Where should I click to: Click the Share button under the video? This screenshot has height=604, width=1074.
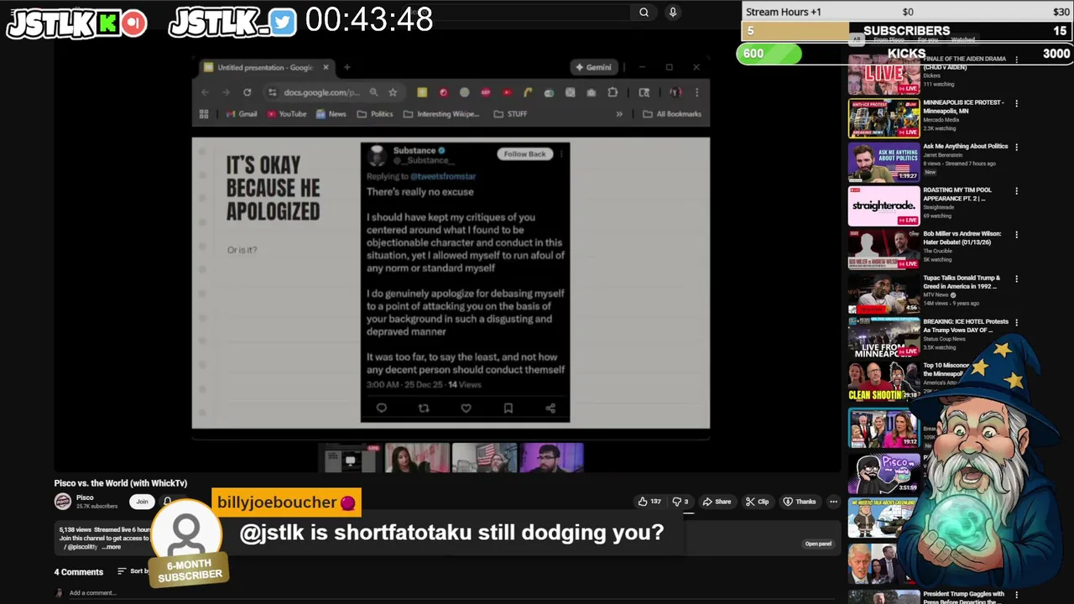pyautogui.click(x=717, y=502)
